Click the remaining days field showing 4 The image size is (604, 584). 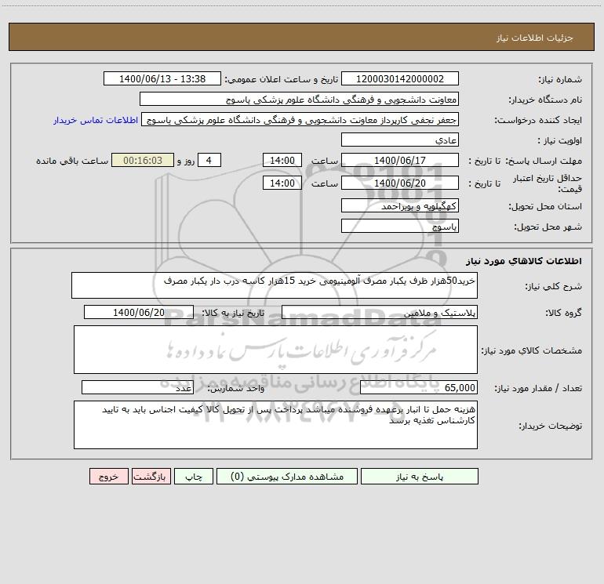[209, 161]
